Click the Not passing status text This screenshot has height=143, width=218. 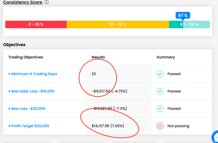coord(178,126)
